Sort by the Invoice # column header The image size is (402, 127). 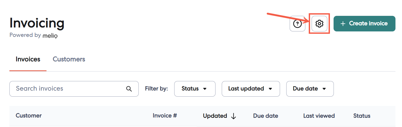[x=165, y=116]
